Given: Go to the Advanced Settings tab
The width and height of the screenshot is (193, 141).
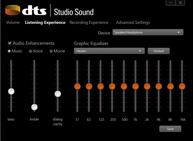Looking at the screenshot, I should (133, 22).
